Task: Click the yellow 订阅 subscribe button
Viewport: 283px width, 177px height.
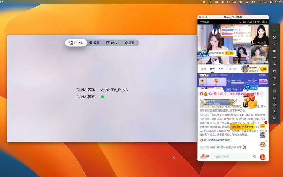Action: tap(264, 69)
